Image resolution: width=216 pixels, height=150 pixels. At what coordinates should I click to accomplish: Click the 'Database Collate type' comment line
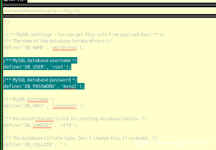pyautogui.click(x=80, y=138)
